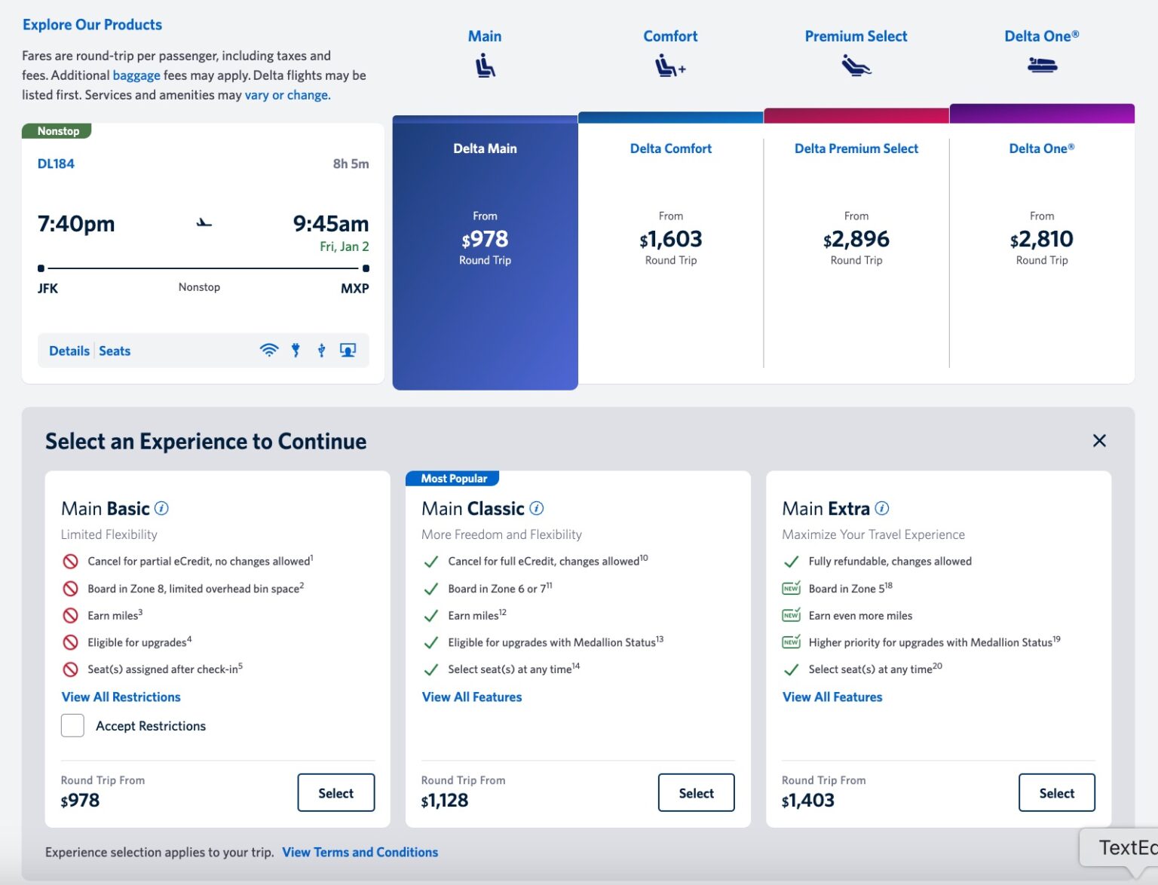
Task: Switch to the Seats tab on the flight card
Action: point(115,351)
